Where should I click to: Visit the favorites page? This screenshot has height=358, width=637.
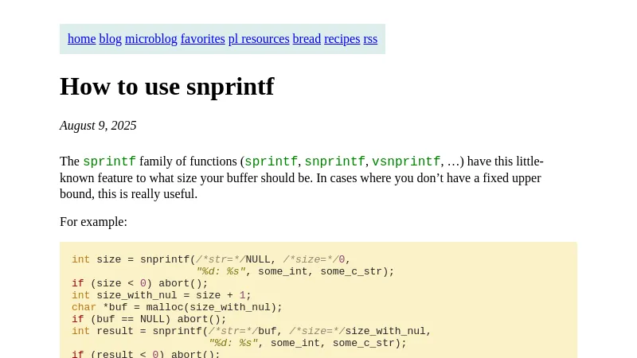pos(203,39)
